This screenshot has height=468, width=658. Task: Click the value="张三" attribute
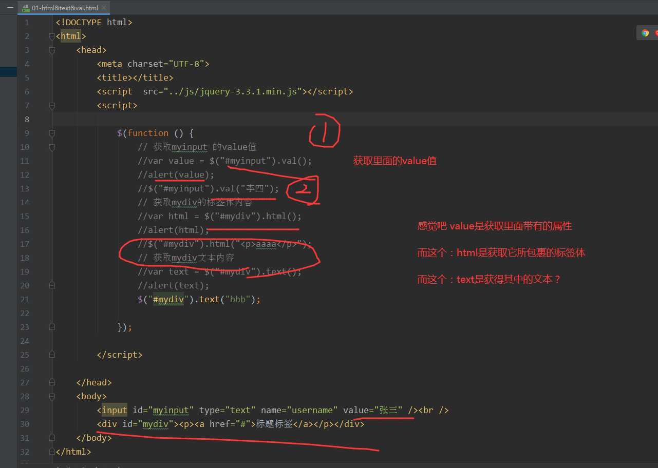pos(373,411)
